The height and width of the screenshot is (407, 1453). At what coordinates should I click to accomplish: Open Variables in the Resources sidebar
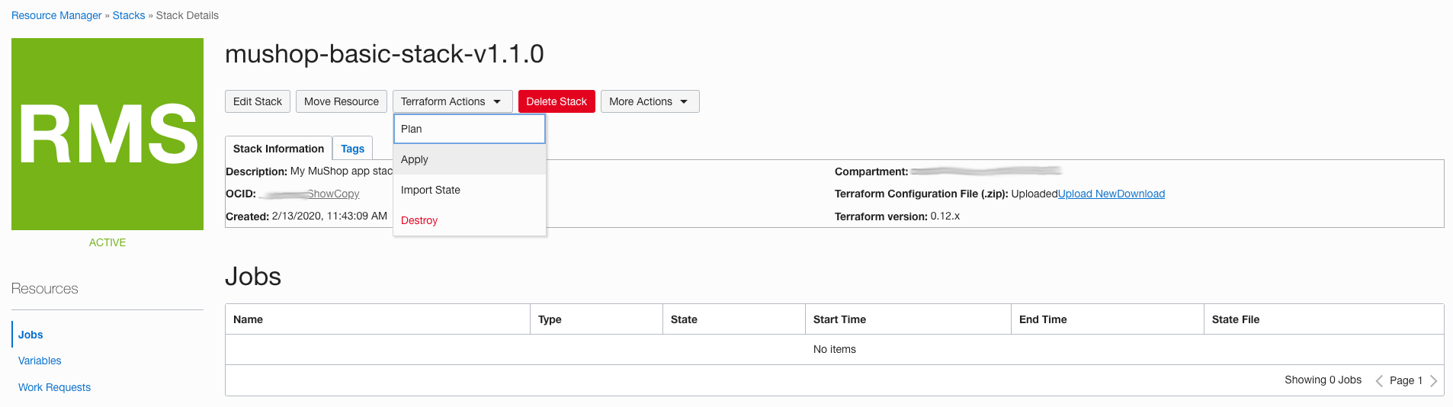tap(40, 361)
